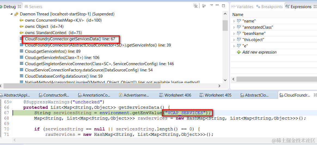Click Remove All Terminated Launches icon
317x145 pixels.
pos(195,6)
